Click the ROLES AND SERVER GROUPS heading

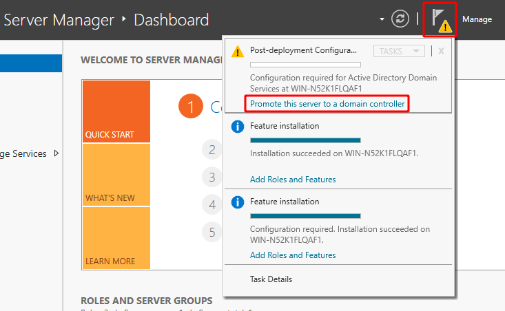(147, 301)
